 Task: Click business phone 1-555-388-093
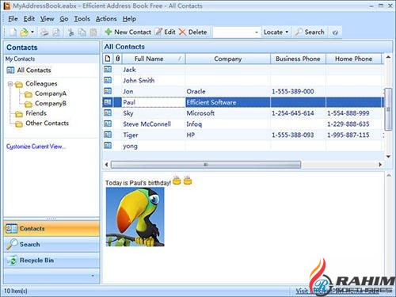(x=293, y=135)
